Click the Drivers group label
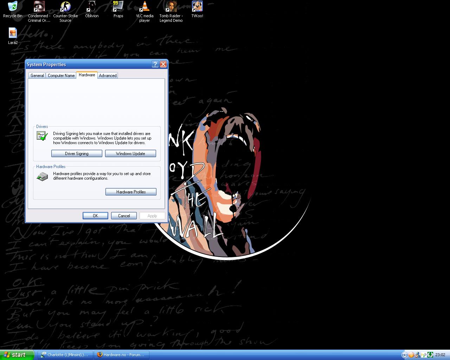450x360 pixels. click(42, 127)
